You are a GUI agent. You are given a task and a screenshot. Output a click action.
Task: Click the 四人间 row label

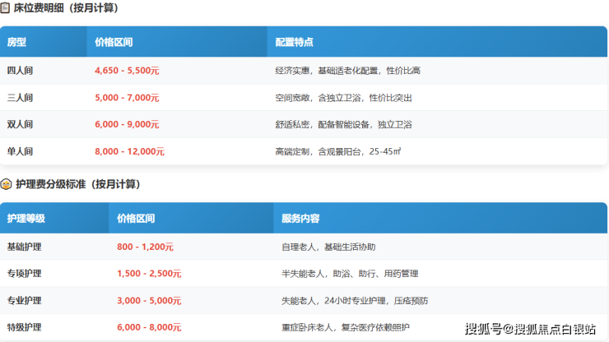click(x=20, y=71)
